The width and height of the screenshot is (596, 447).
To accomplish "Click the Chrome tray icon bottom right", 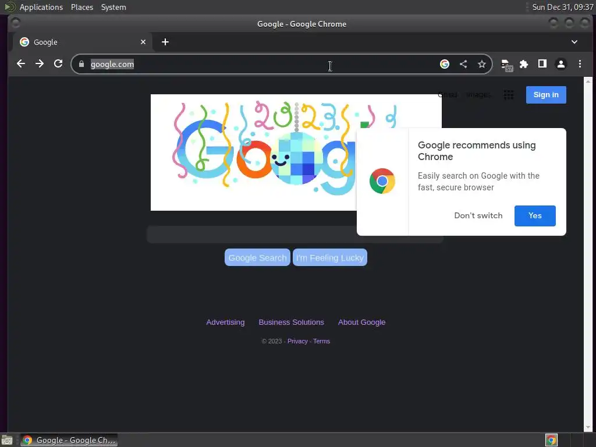I will tap(551, 440).
